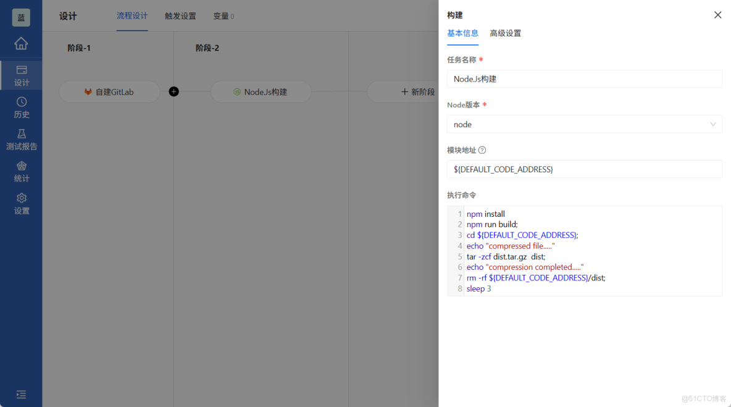The width and height of the screenshot is (731, 407).
Task: Click the 蓝 logo at top left
Action: point(21,17)
